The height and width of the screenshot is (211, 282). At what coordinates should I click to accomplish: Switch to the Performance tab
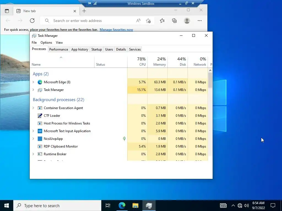59,49
